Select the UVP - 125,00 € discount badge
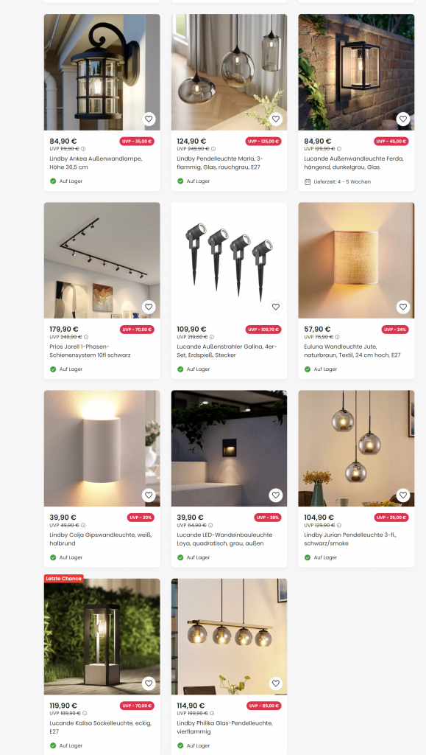 (x=263, y=142)
